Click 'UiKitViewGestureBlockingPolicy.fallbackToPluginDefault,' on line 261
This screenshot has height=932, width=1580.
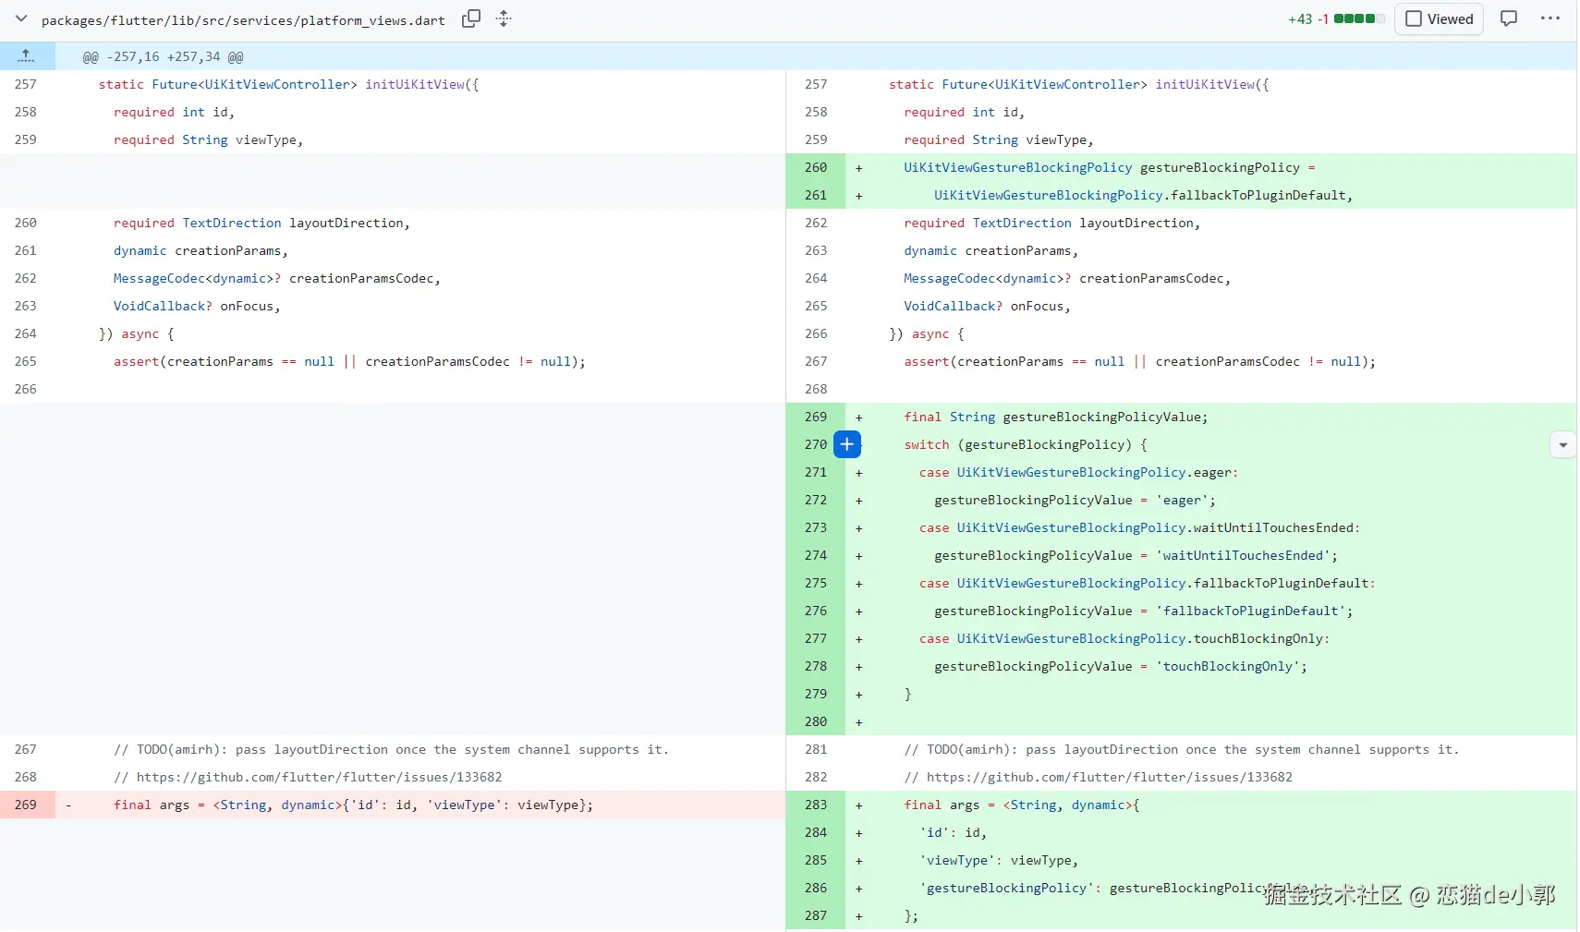(1143, 195)
